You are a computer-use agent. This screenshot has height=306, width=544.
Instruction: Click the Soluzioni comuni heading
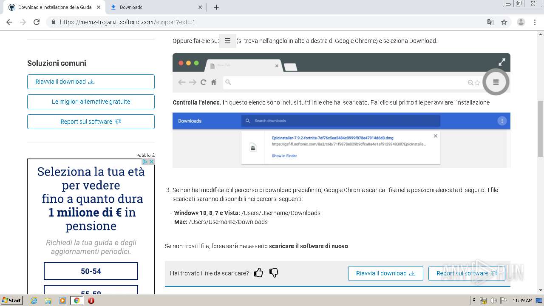57,63
